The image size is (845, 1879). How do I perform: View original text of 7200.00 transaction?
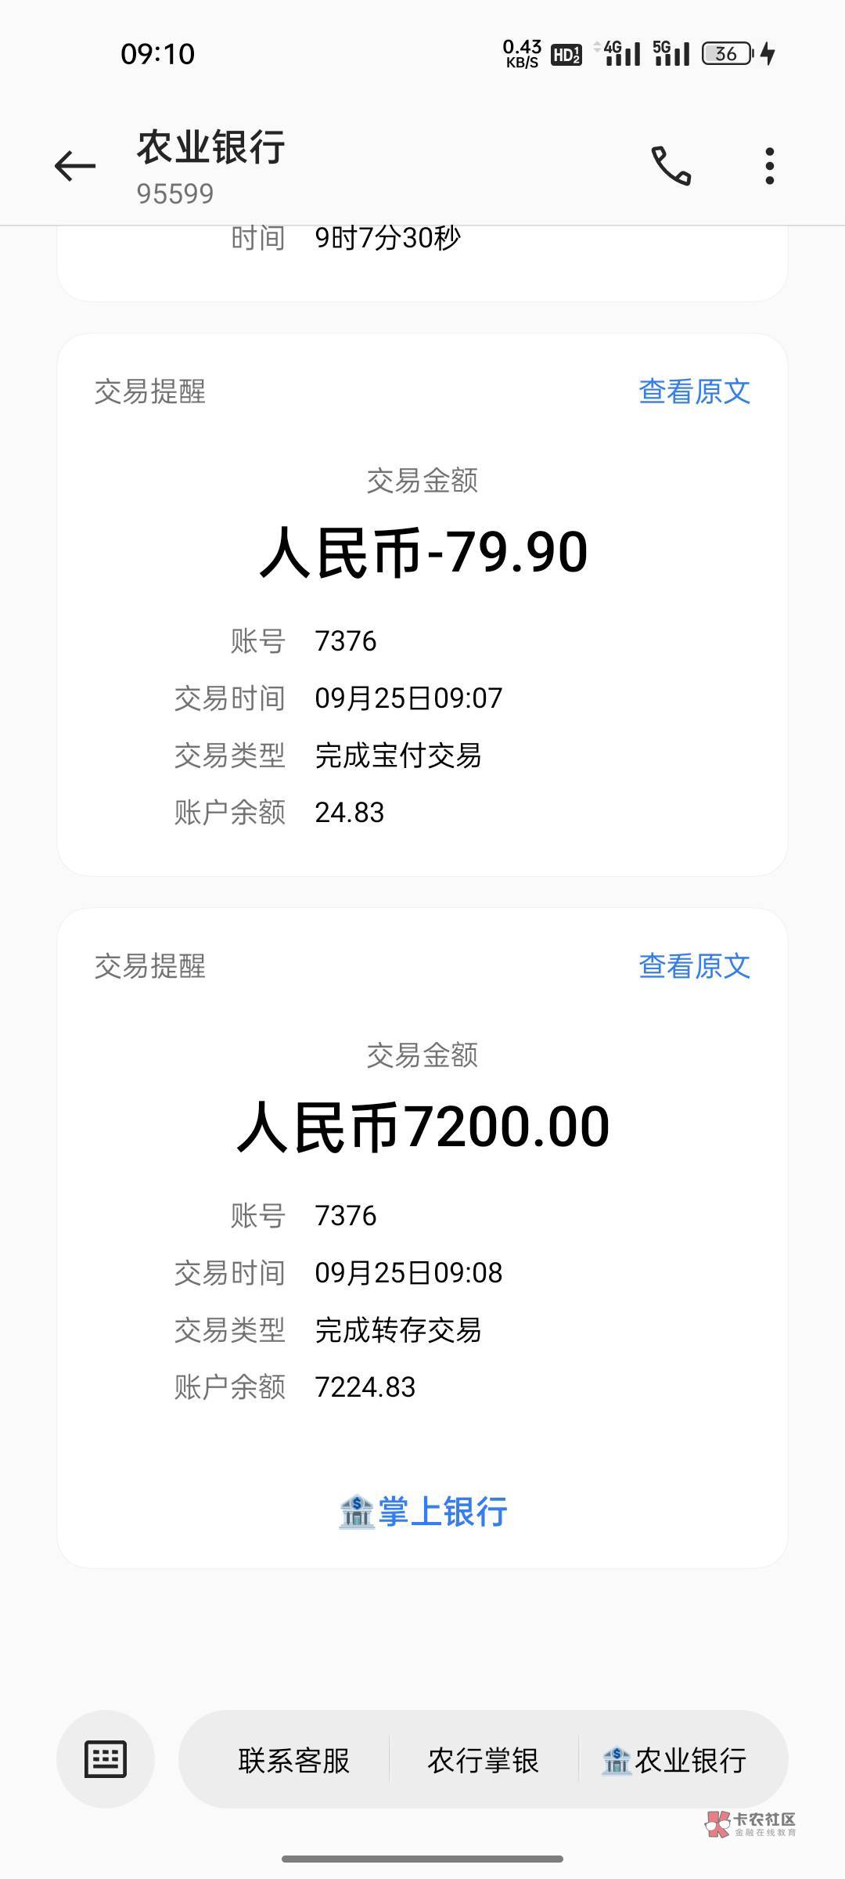click(694, 966)
